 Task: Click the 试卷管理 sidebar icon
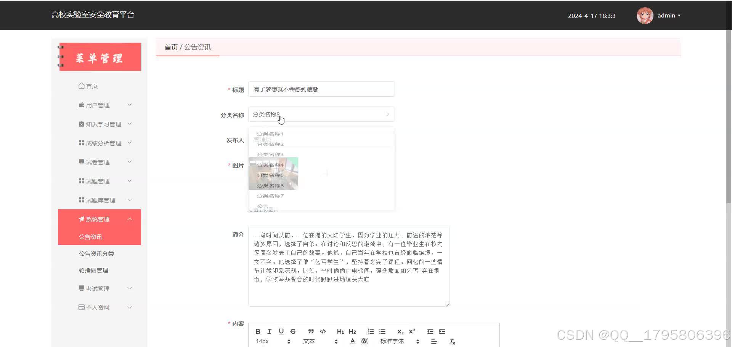[81, 162]
